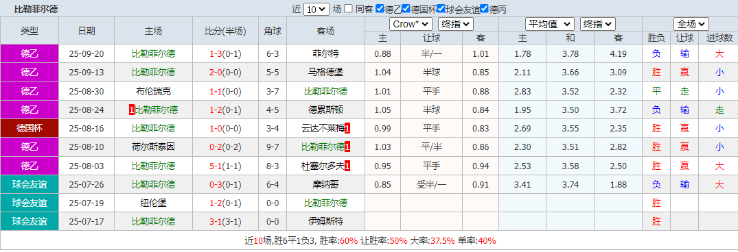Click the corner count 9-7
The image size is (738, 252).
coord(273,147)
